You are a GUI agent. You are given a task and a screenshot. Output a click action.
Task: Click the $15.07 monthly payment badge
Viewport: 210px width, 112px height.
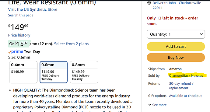pyautogui.click(x=19, y=44)
